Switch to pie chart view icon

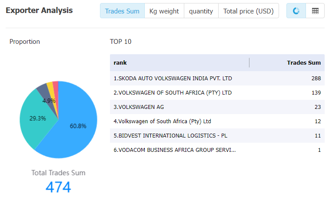point(296,11)
